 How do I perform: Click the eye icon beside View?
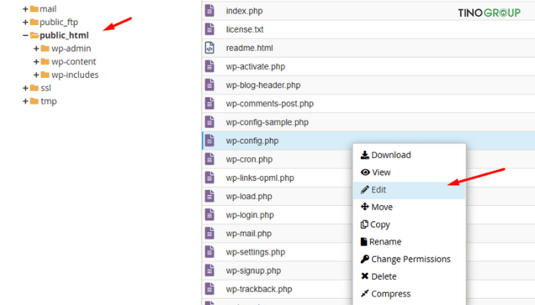tap(365, 172)
